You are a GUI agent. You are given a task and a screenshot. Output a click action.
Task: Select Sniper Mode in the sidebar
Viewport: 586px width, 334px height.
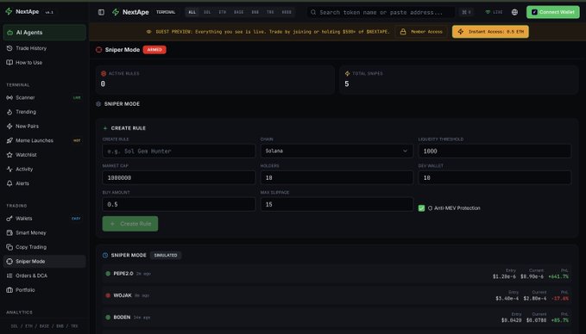[45, 262]
